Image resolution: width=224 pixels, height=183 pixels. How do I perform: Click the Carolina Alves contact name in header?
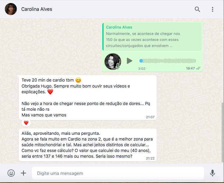[x=37, y=9]
